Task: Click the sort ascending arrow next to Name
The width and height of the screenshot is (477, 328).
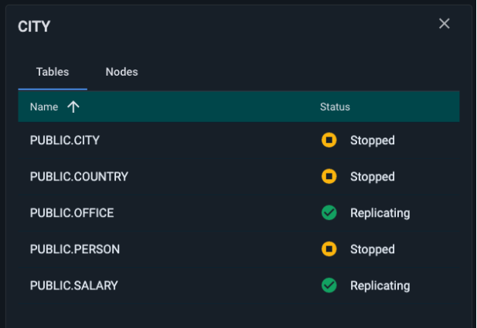Action: click(73, 107)
